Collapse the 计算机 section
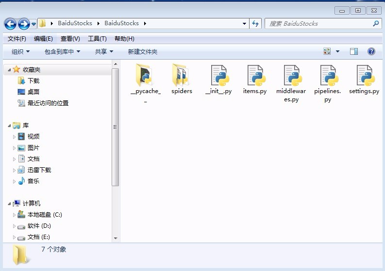385x271 pixels. point(9,204)
